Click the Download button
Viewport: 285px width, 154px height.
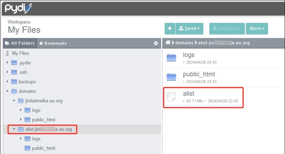[227, 28]
